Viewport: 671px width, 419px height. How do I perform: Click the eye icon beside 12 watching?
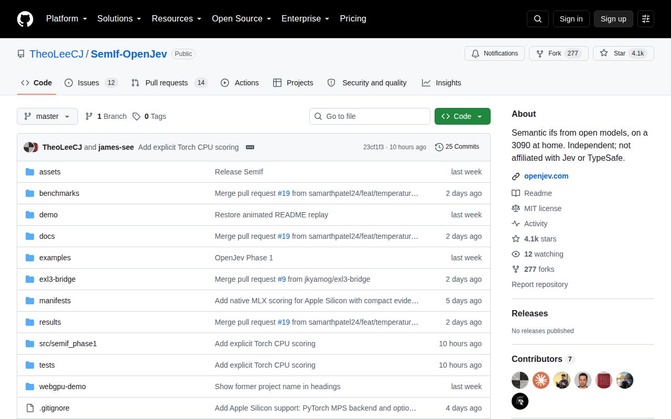516,254
